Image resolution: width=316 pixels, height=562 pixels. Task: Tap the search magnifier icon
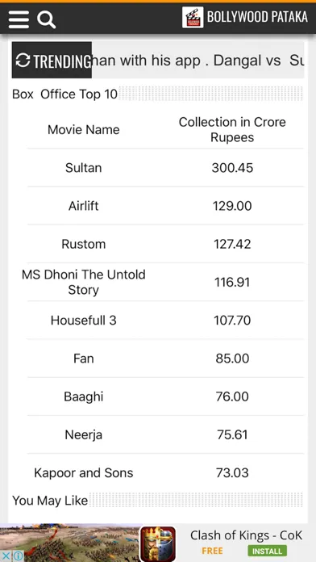pos(46,19)
